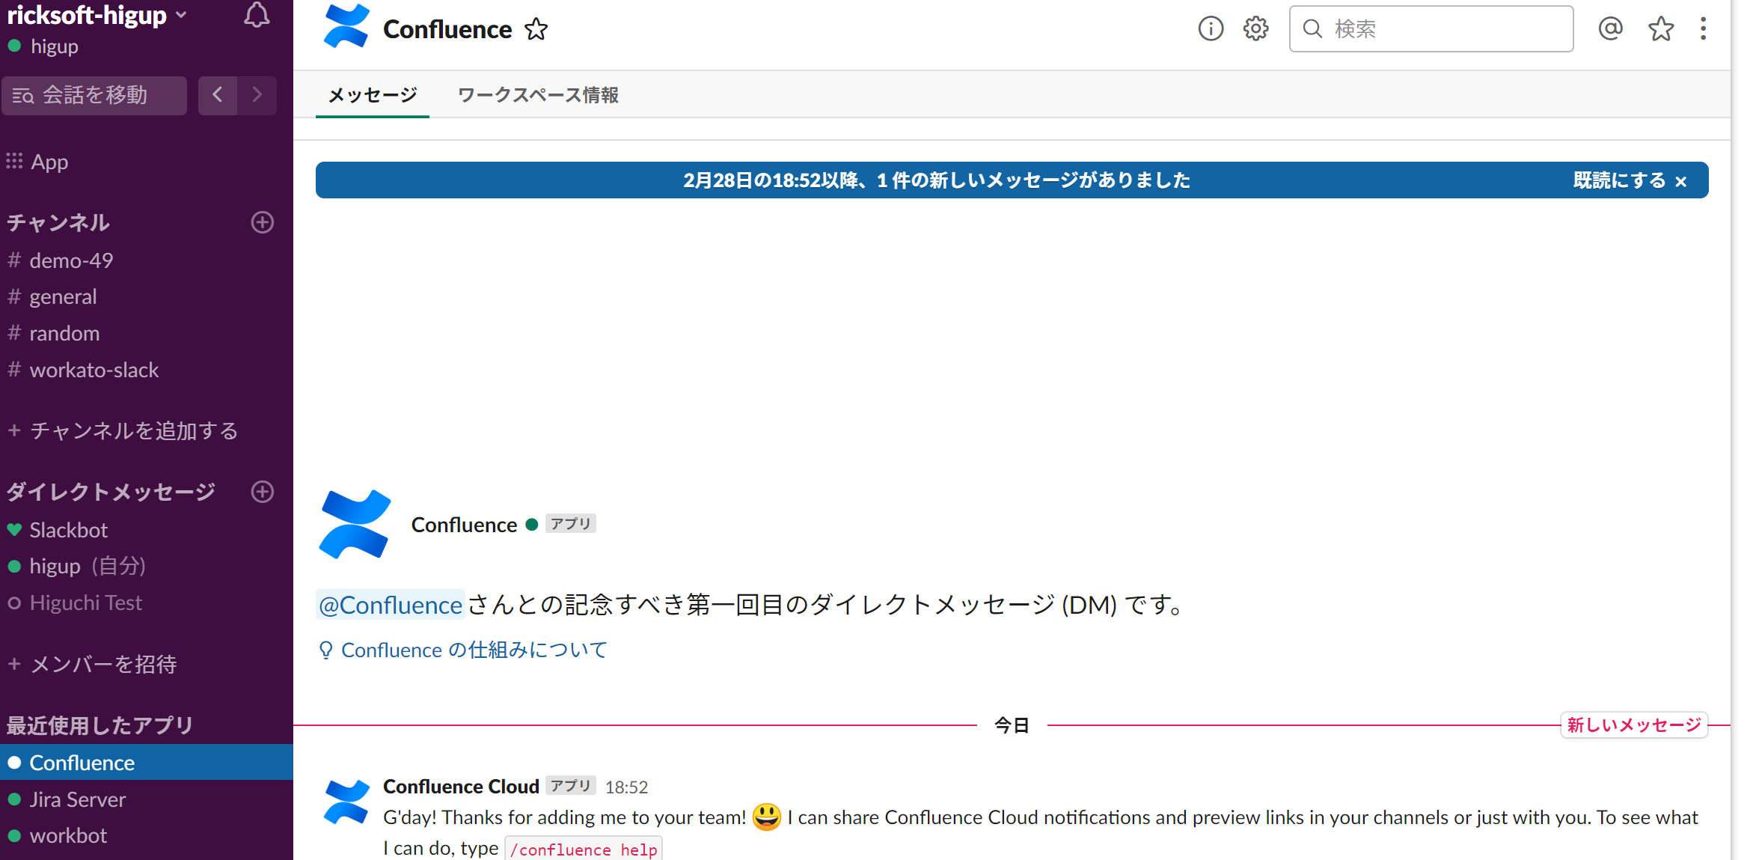Screen dimensions: 1756x860
Task: Click the @Confluence mention link
Action: (391, 605)
